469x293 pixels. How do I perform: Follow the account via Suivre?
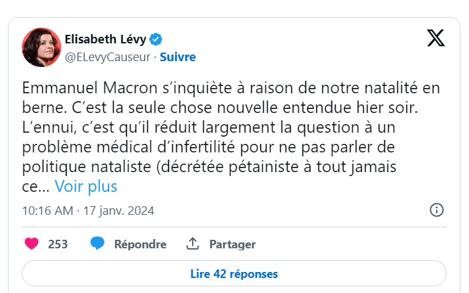tap(178, 56)
